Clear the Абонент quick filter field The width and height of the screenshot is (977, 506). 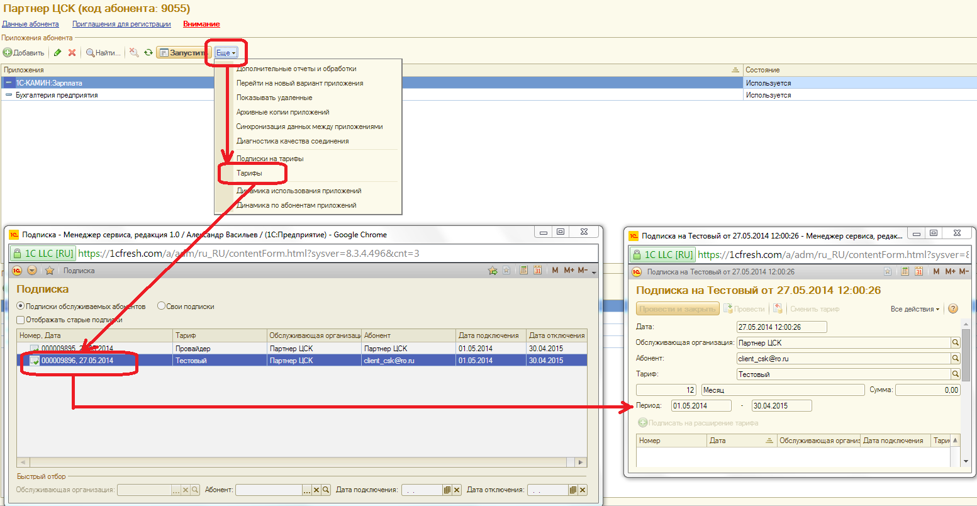[316, 490]
